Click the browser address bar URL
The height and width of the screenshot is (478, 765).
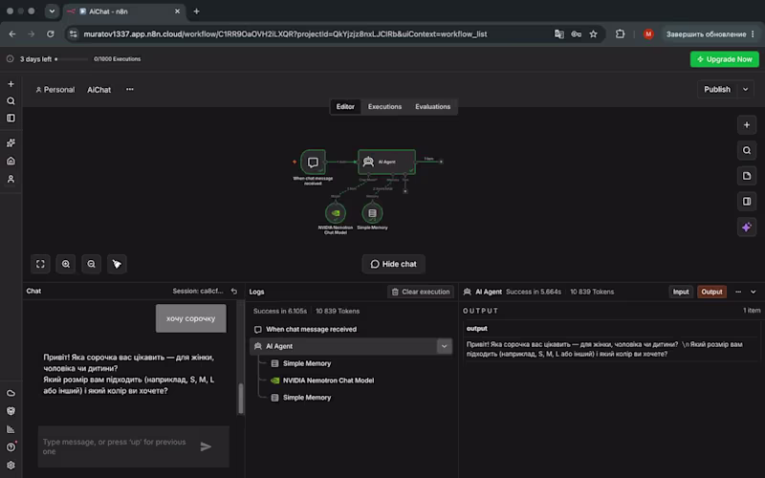click(285, 34)
